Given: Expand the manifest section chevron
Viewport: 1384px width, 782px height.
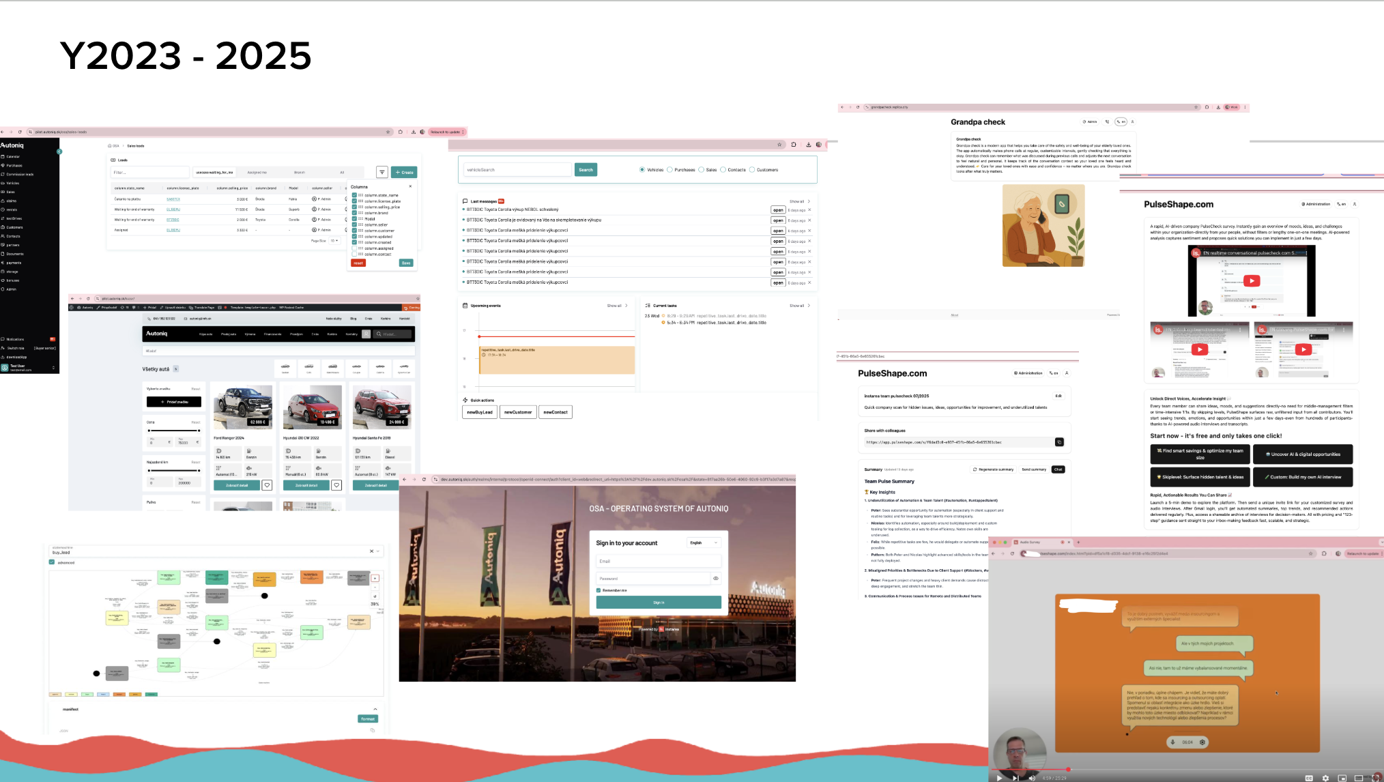Looking at the screenshot, I should coord(375,709).
